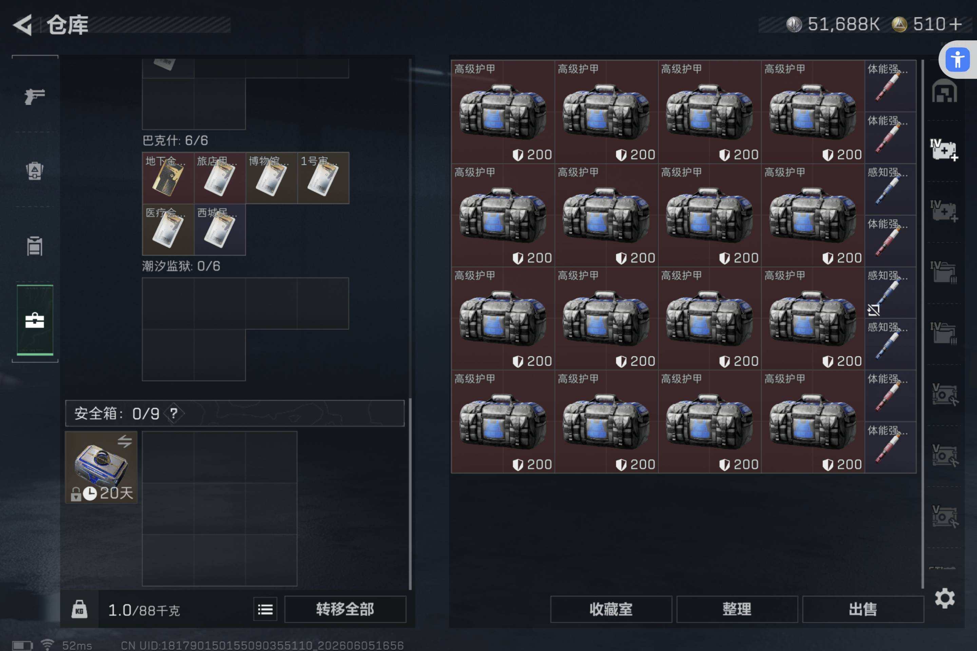Screen dimensions: 977x651
Task: Open the main stash arch icon in right sidebar
Action: click(x=944, y=91)
